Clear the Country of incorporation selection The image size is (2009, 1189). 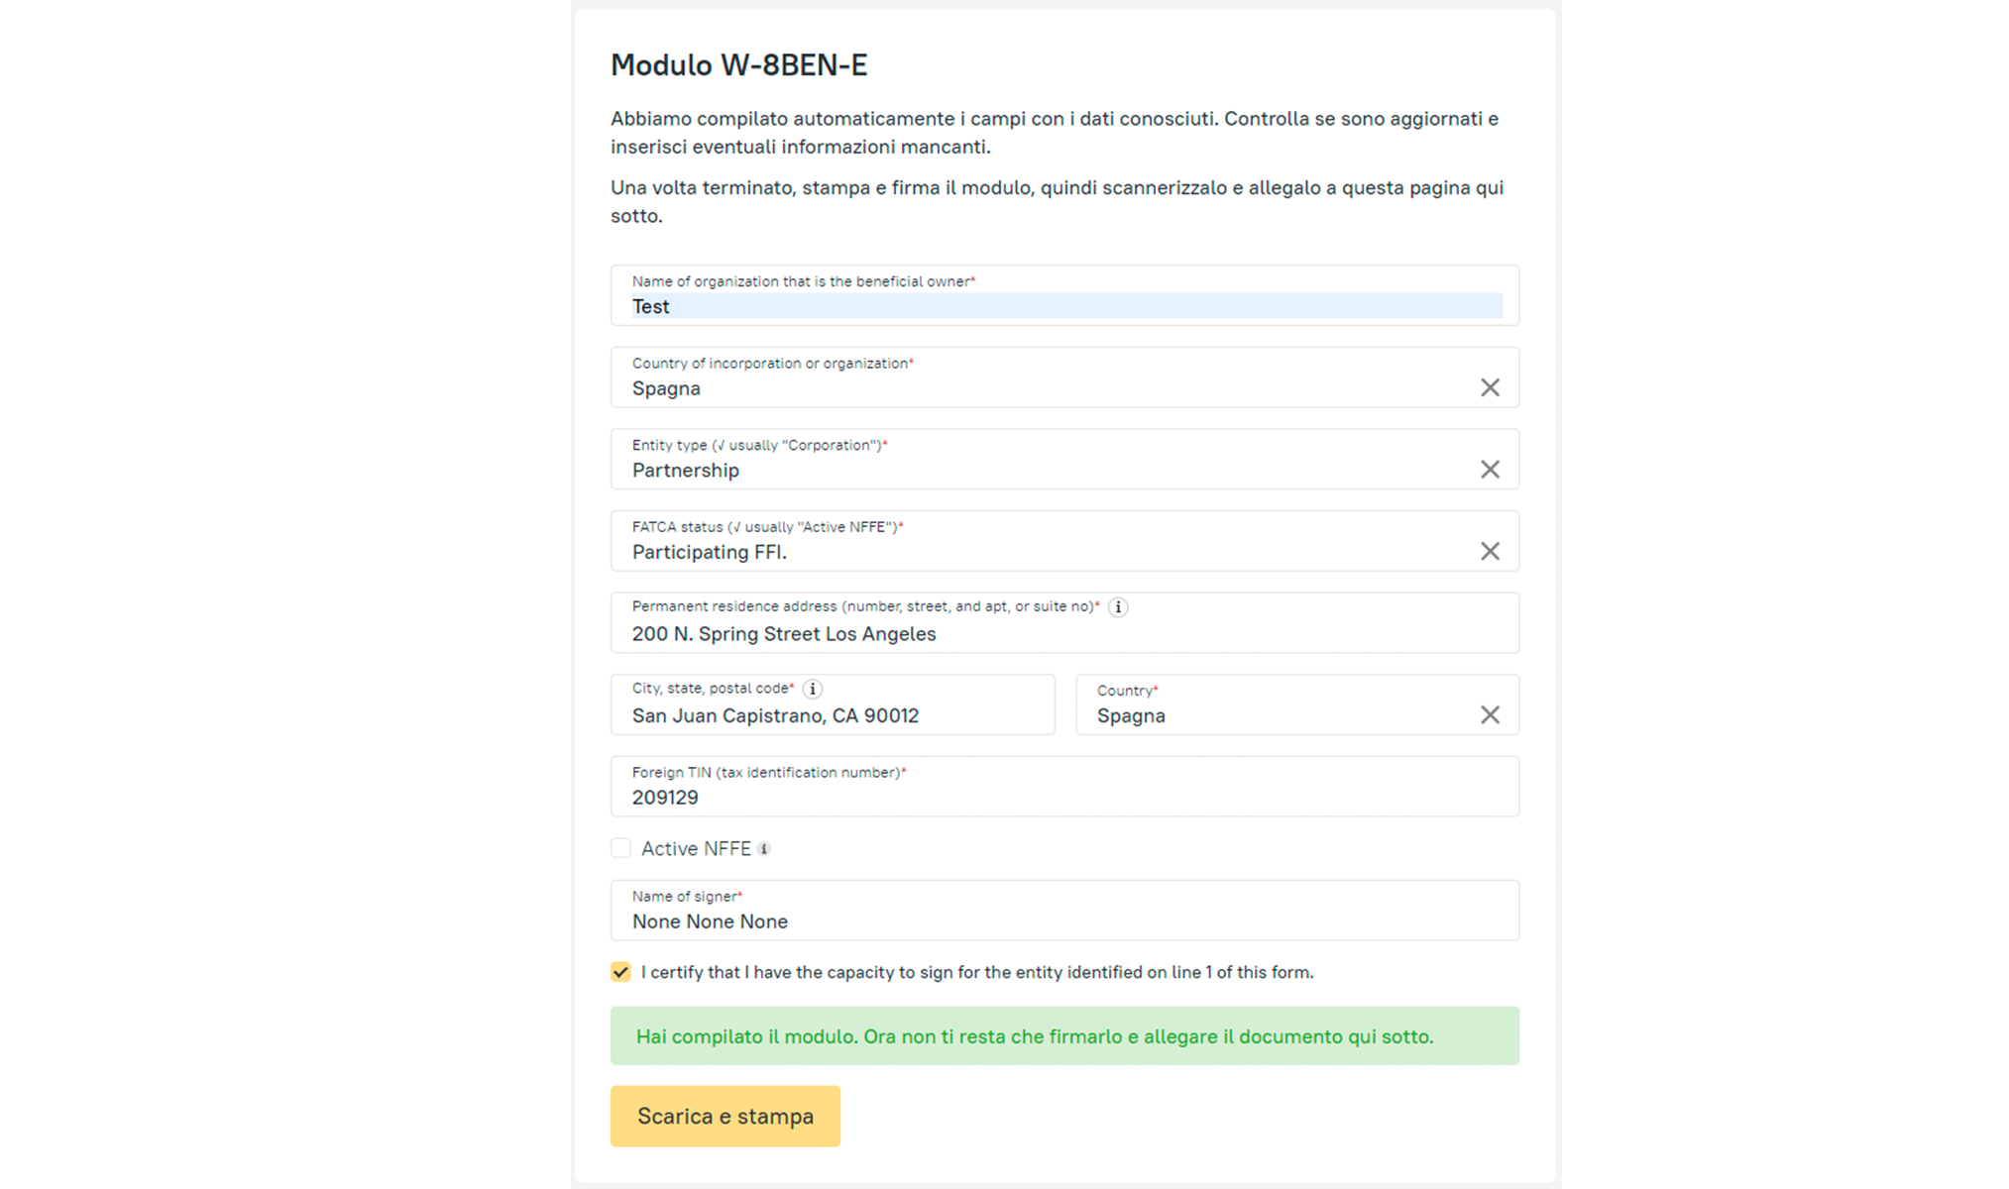coord(1489,387)
